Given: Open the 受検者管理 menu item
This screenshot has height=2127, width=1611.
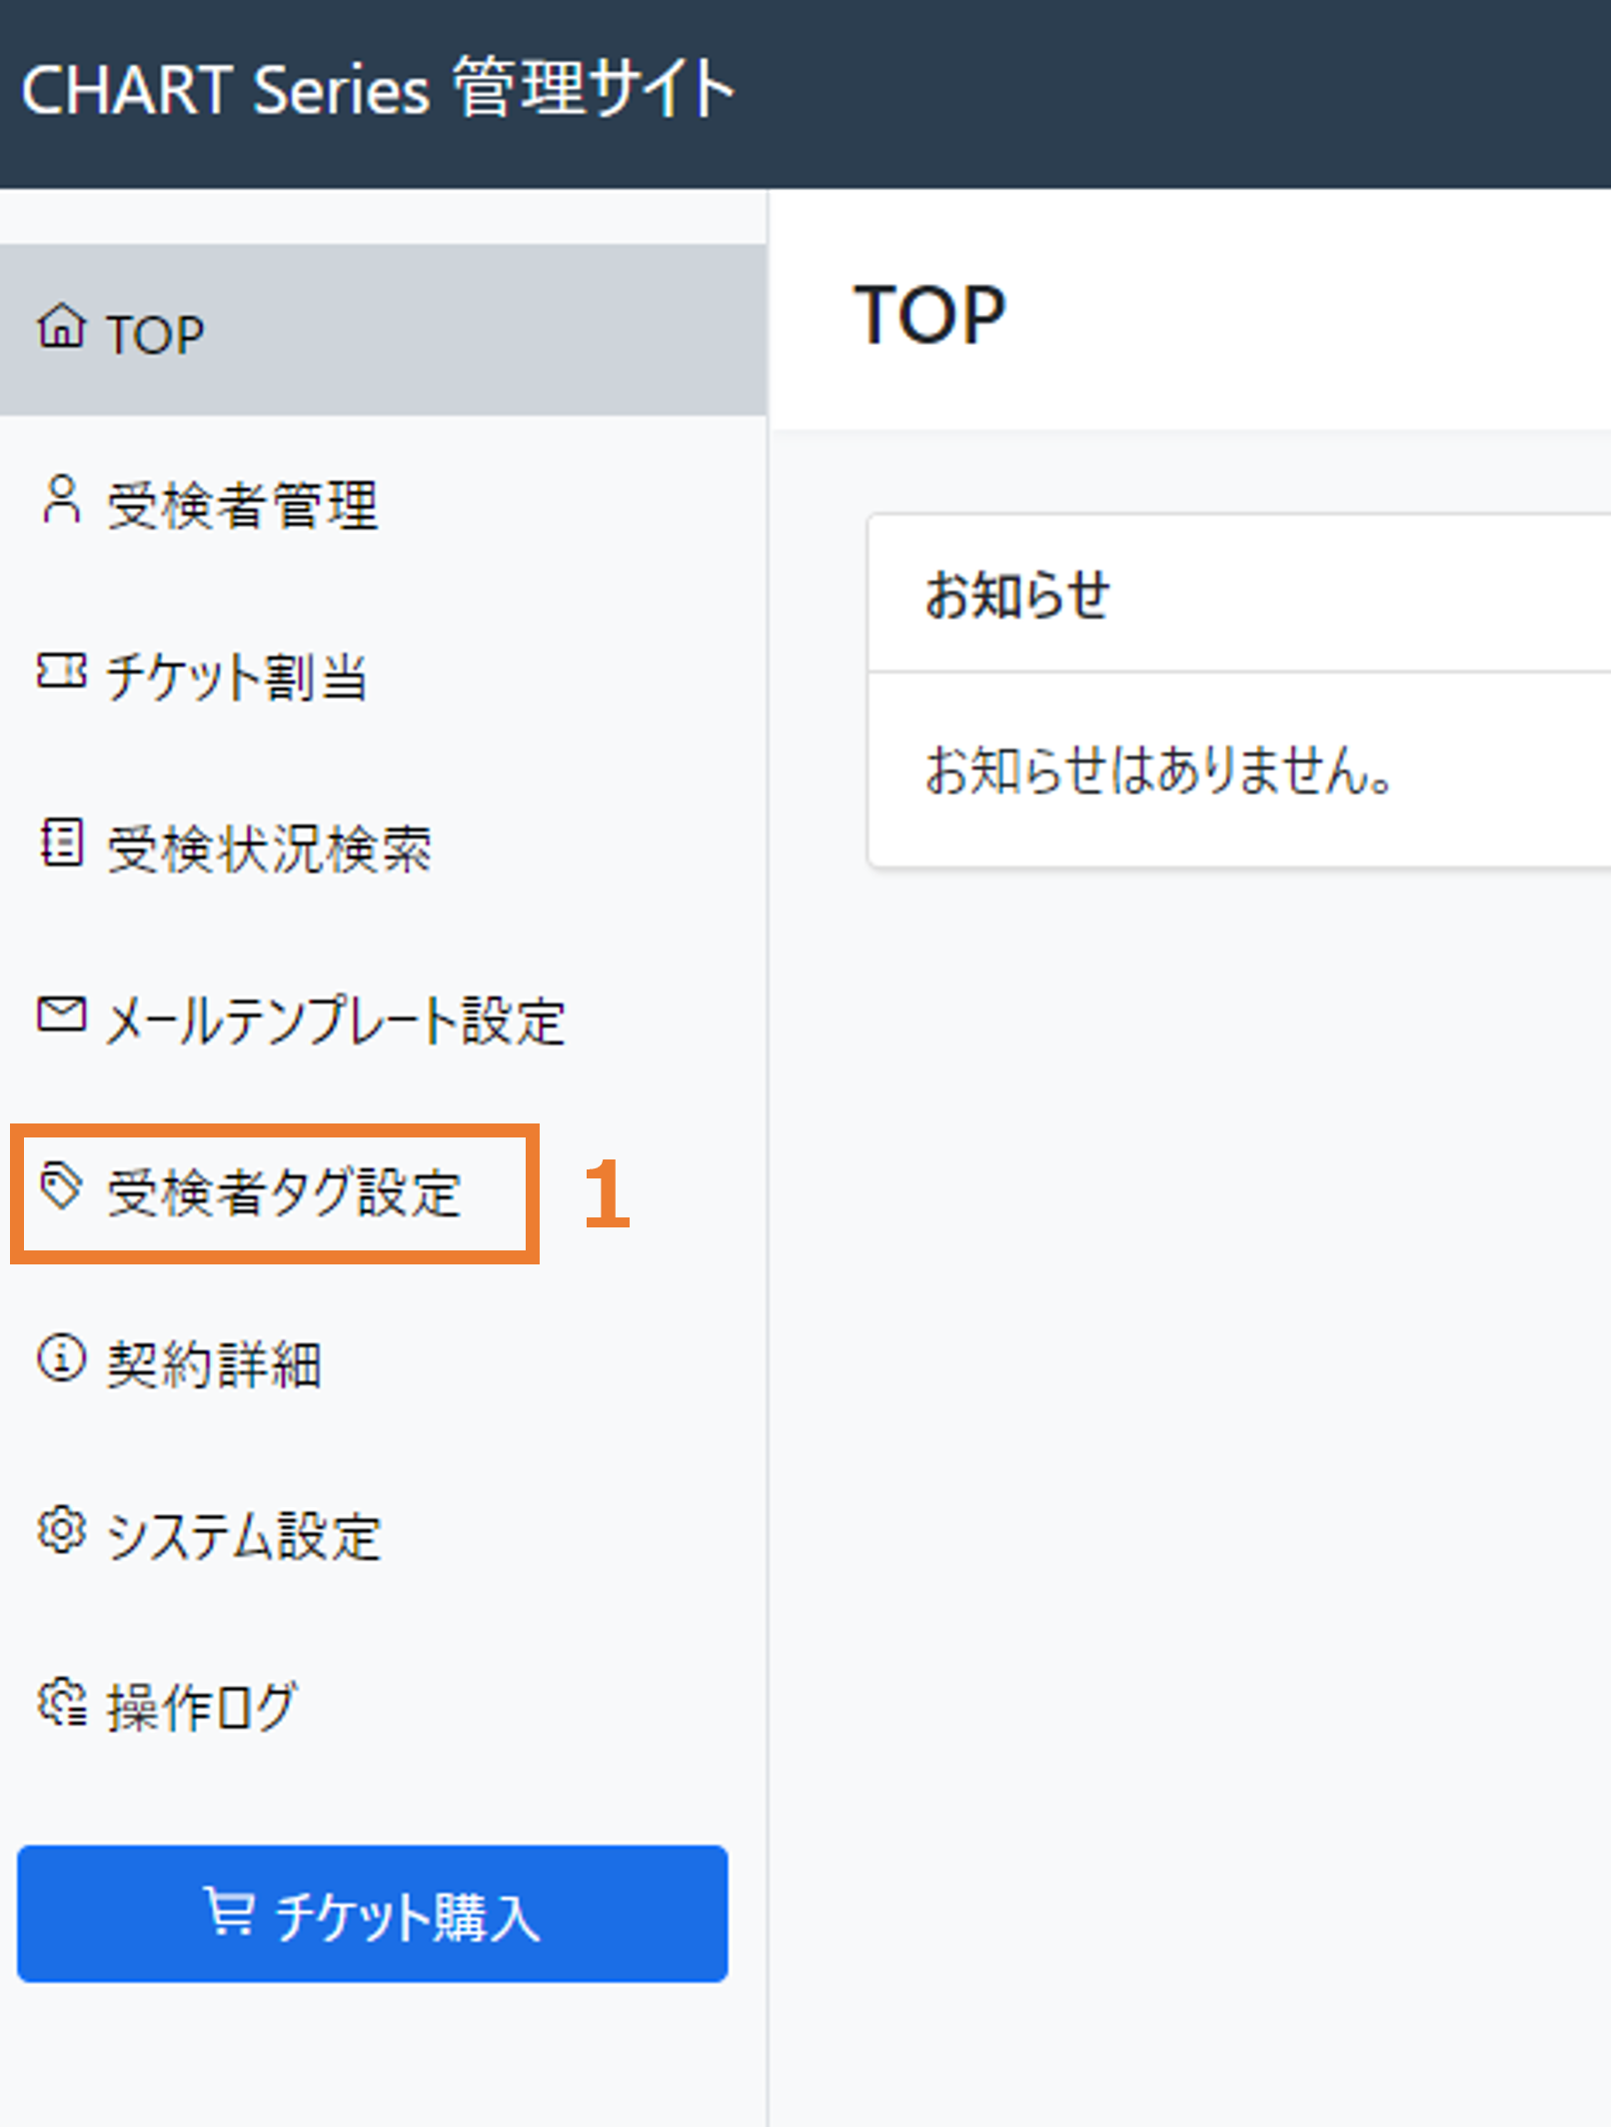Looking at the screenshot, I should click(384, 503).
